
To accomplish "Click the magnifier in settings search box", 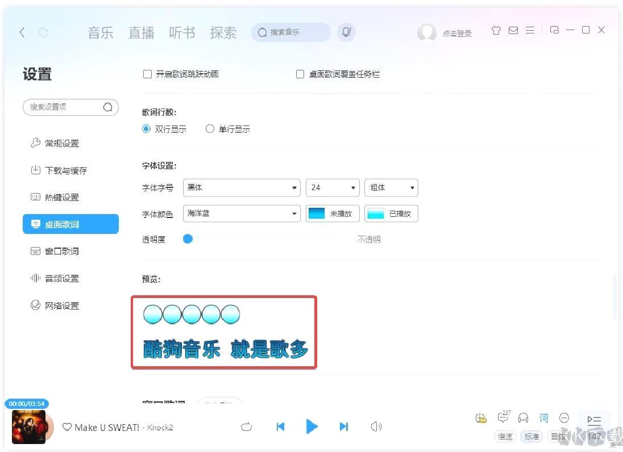I will (x=107, y=107).
